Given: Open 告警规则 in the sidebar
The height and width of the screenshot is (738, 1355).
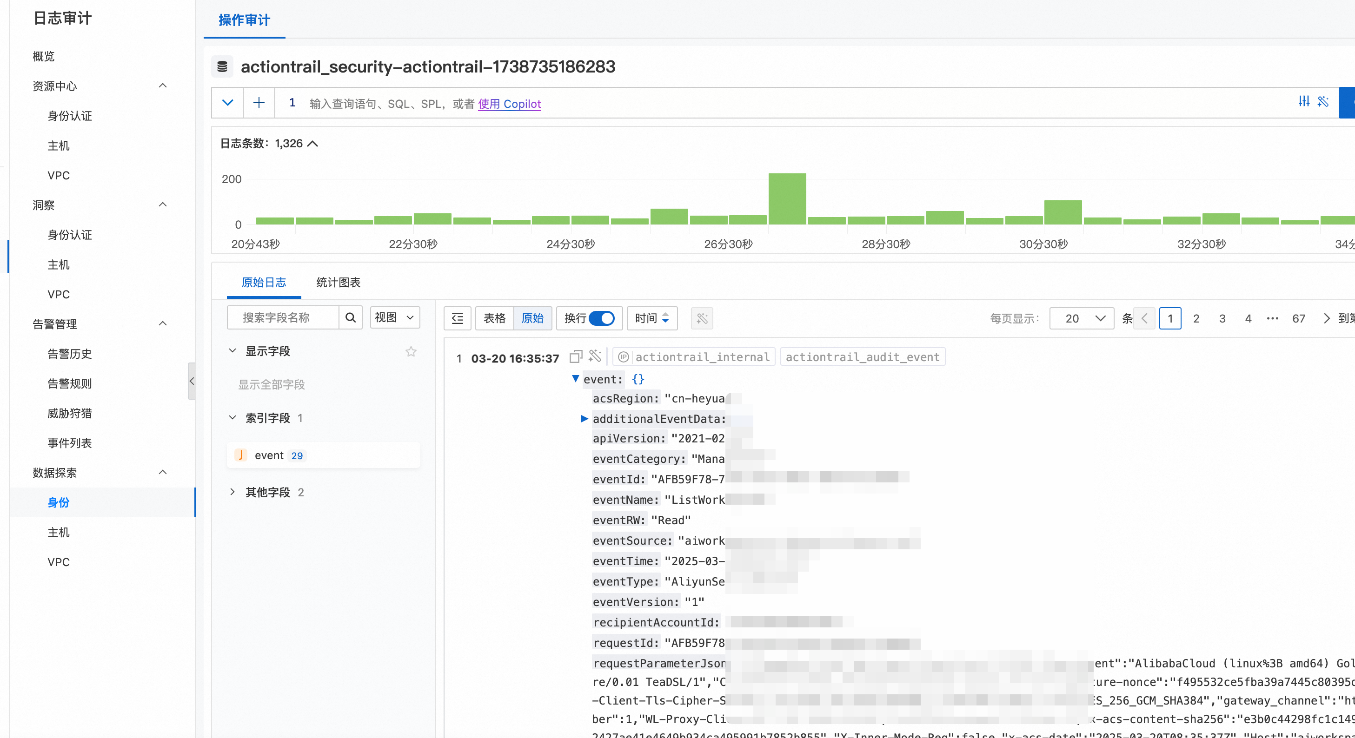Looking at the screenshot, I should pos(70,384).
